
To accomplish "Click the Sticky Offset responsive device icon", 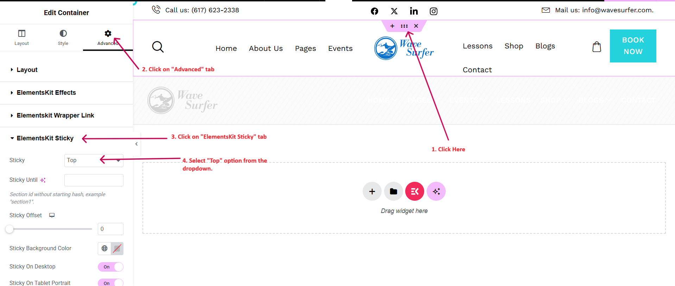I will pyautogui.click(x=52, y=215).
